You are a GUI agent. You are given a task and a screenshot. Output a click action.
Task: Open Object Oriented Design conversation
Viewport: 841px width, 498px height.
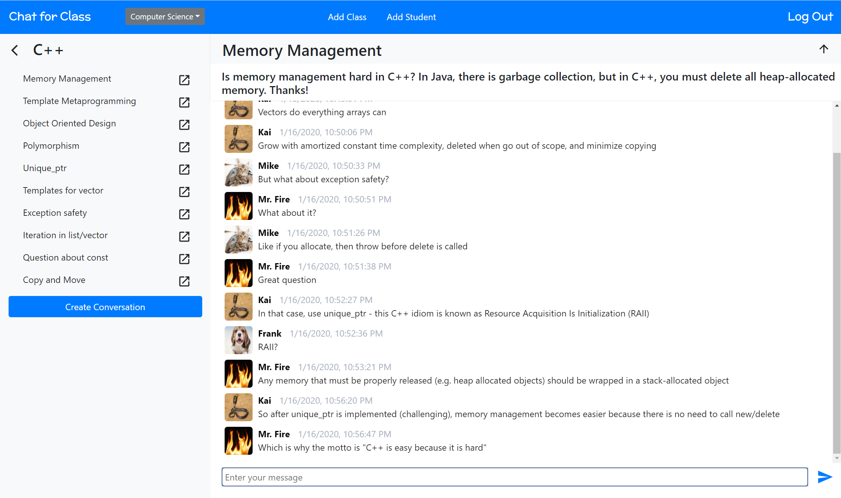pyautogui.click(x=69, y=123)
